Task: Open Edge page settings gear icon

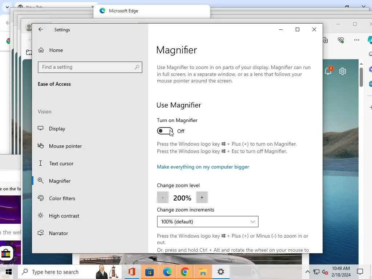Action: pos(342,71)
